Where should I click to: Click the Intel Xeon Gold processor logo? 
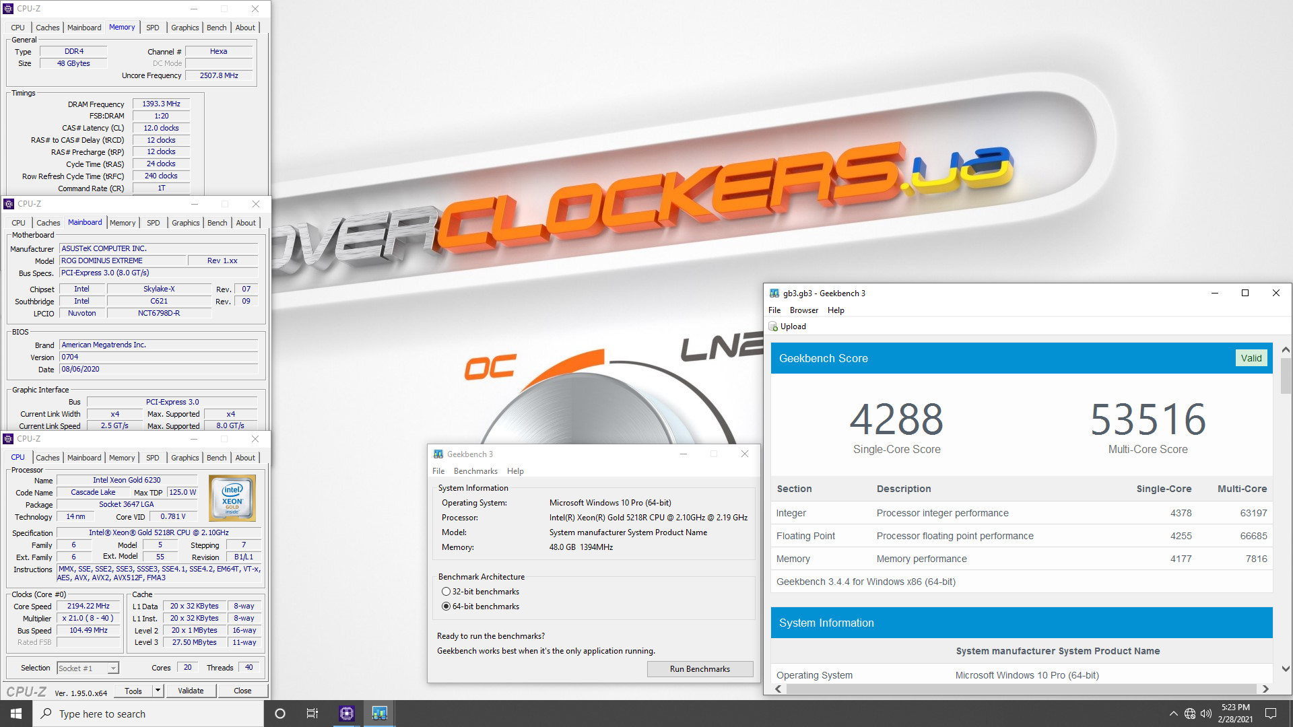coord(232,498)
